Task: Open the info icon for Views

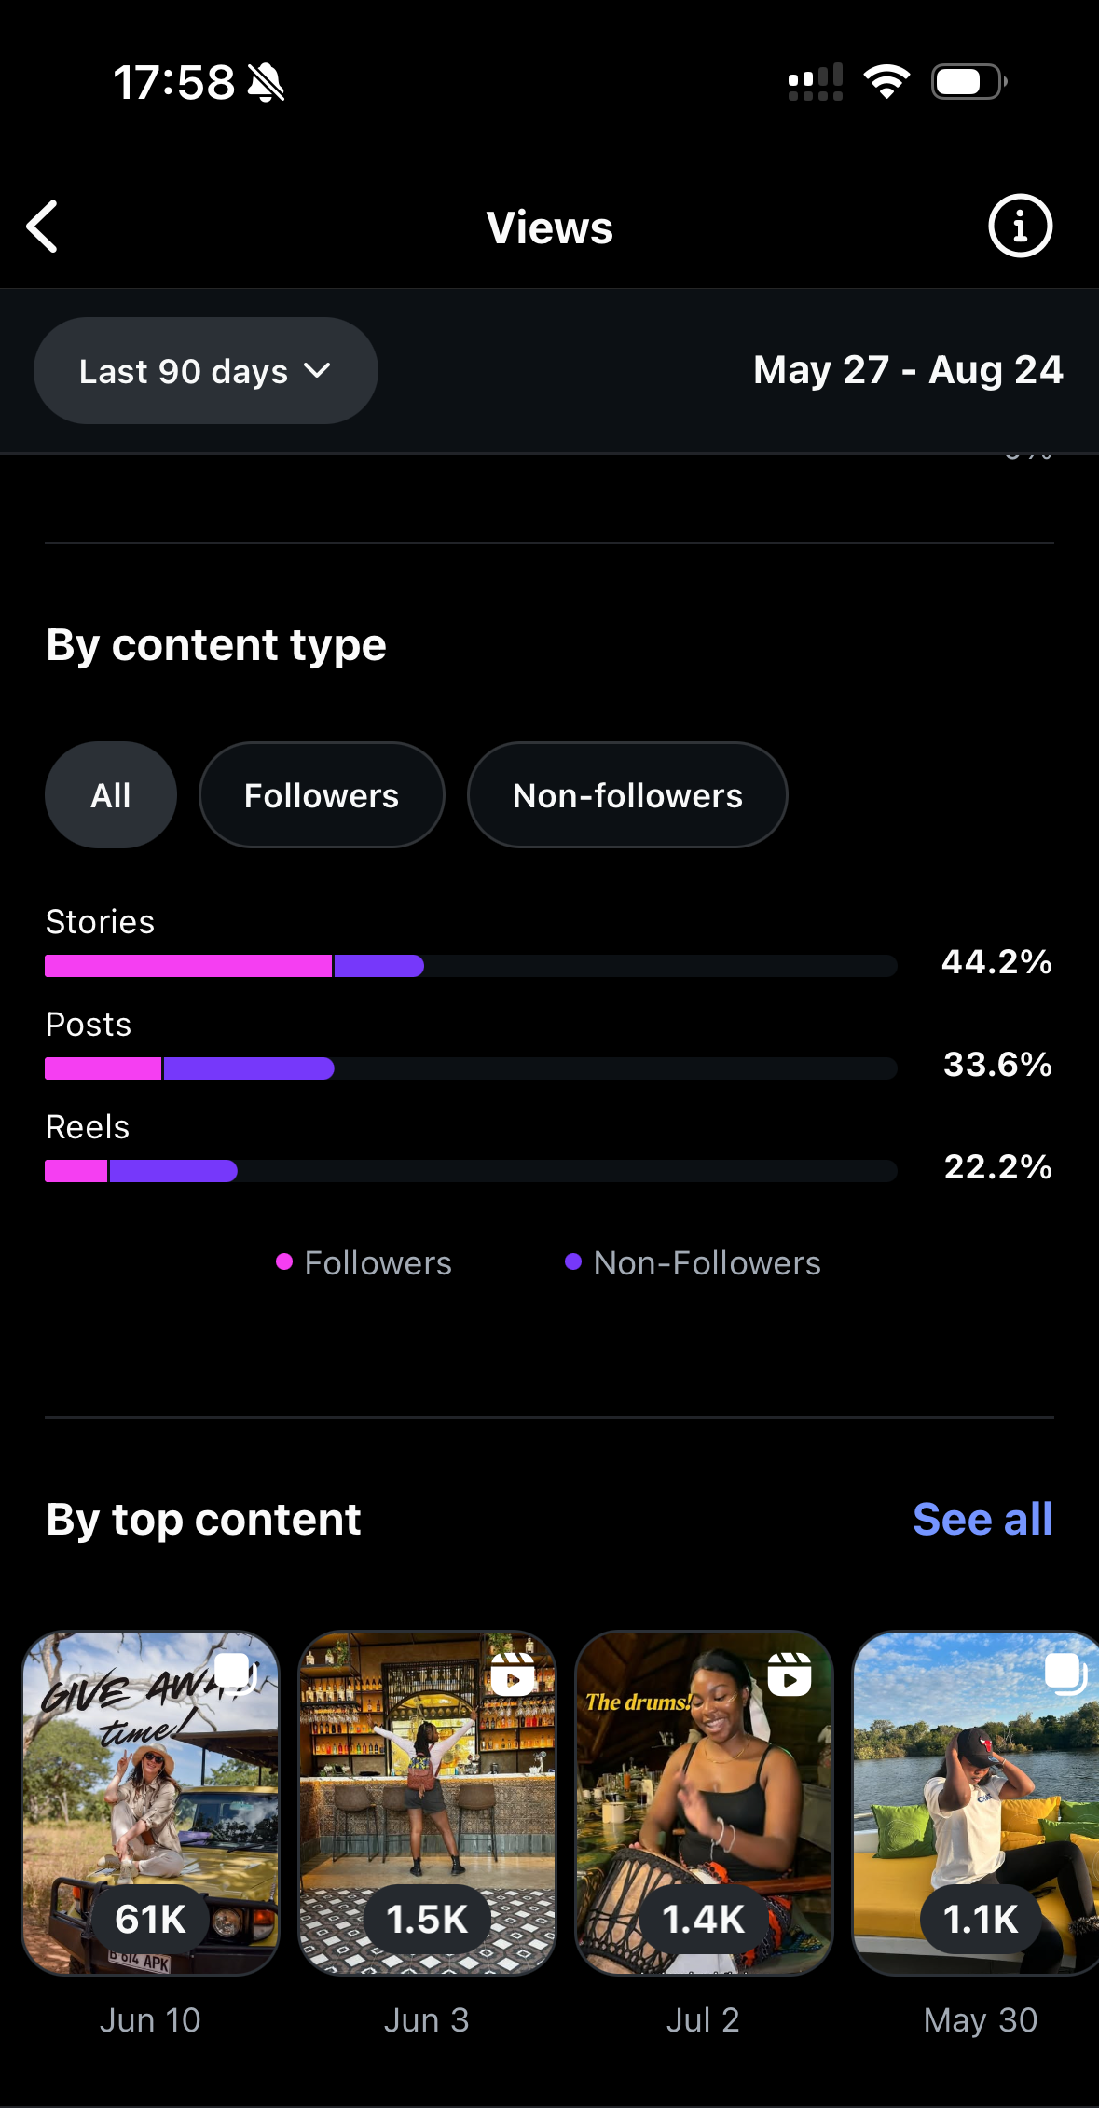Action: (x=1020, y=226)
